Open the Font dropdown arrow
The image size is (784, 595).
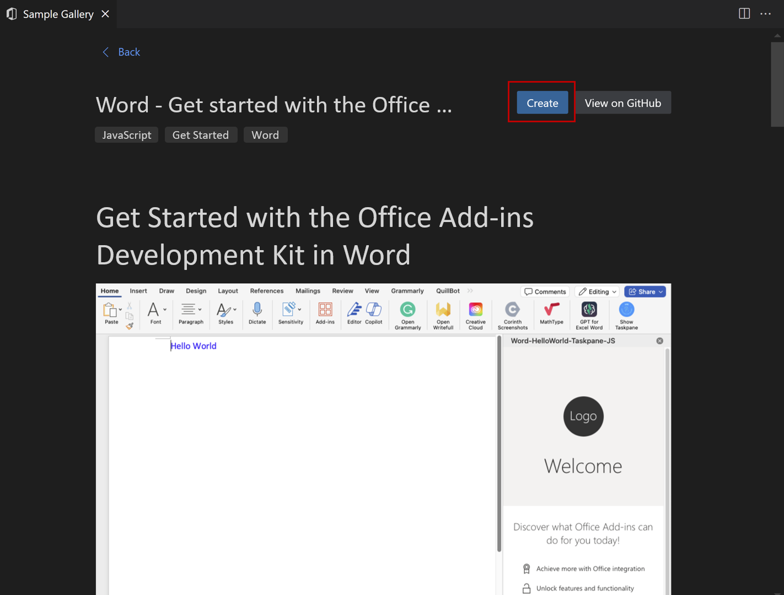(165, 310)
